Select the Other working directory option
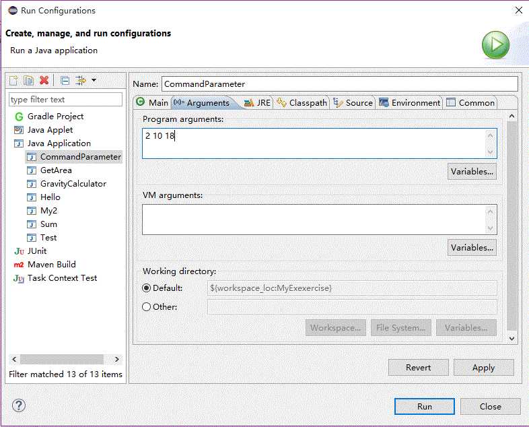529x427 pixels. (x=147, y=307)
